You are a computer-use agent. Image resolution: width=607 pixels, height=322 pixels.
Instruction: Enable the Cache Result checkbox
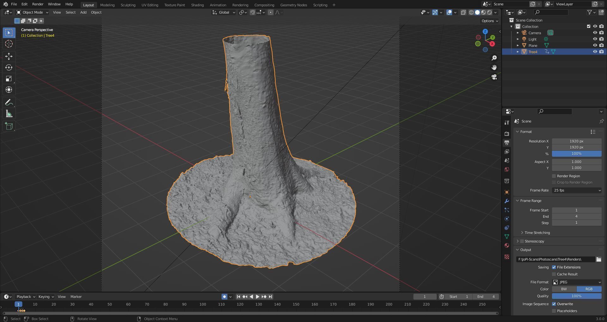(x=554, y=274)
